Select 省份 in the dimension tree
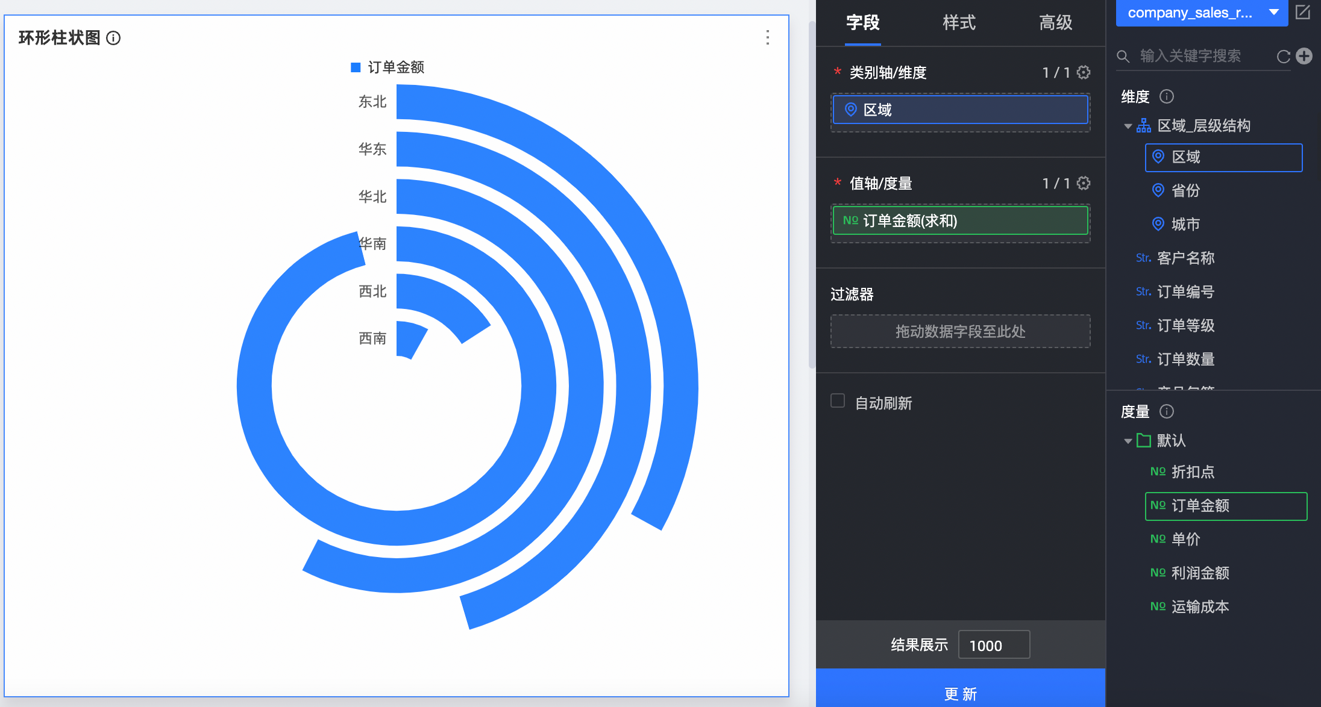 click(x=1185, y=190)
